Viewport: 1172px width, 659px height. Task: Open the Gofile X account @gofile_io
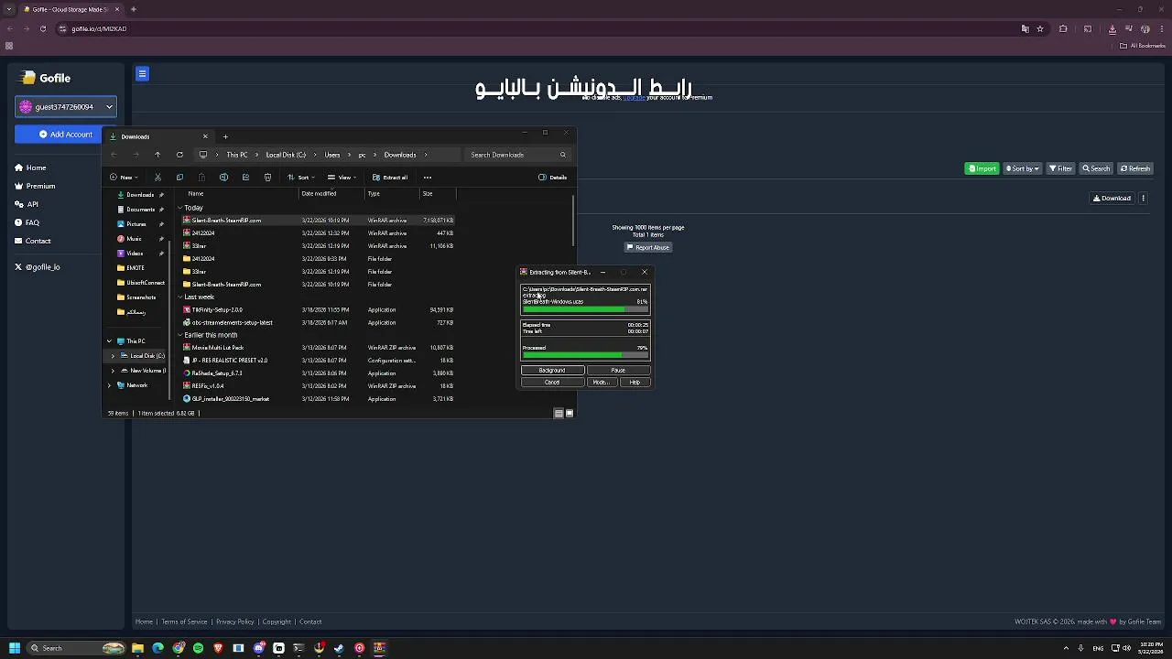(x=37, y=267)
